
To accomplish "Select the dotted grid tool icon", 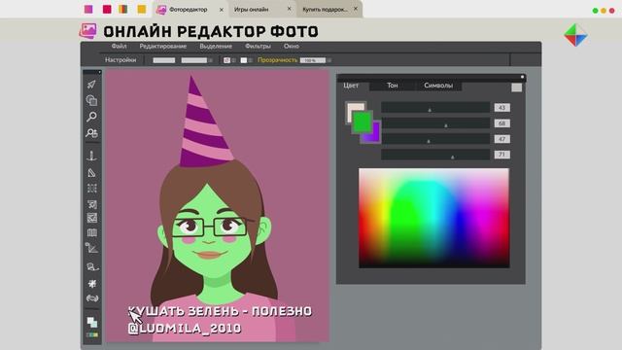I will (92, 188).
